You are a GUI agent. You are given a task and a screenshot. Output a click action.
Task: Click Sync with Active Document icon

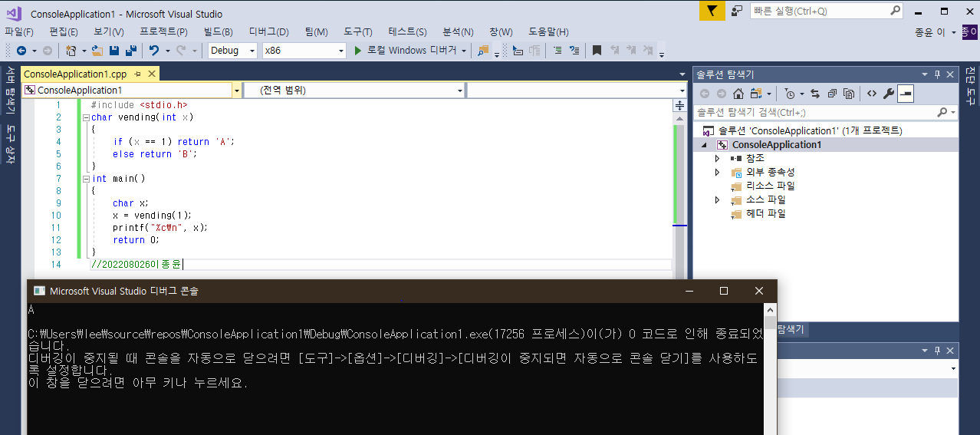click(x=814, y=94)
